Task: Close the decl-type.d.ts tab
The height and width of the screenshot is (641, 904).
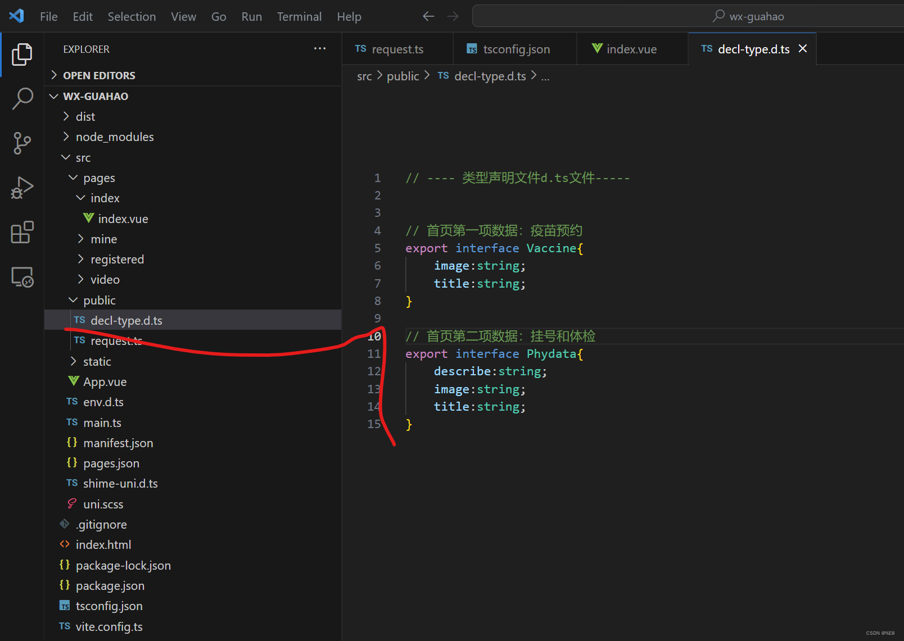Action: click(x=803, y=49)
